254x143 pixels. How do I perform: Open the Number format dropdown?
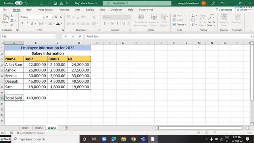(x=129, y=17)
